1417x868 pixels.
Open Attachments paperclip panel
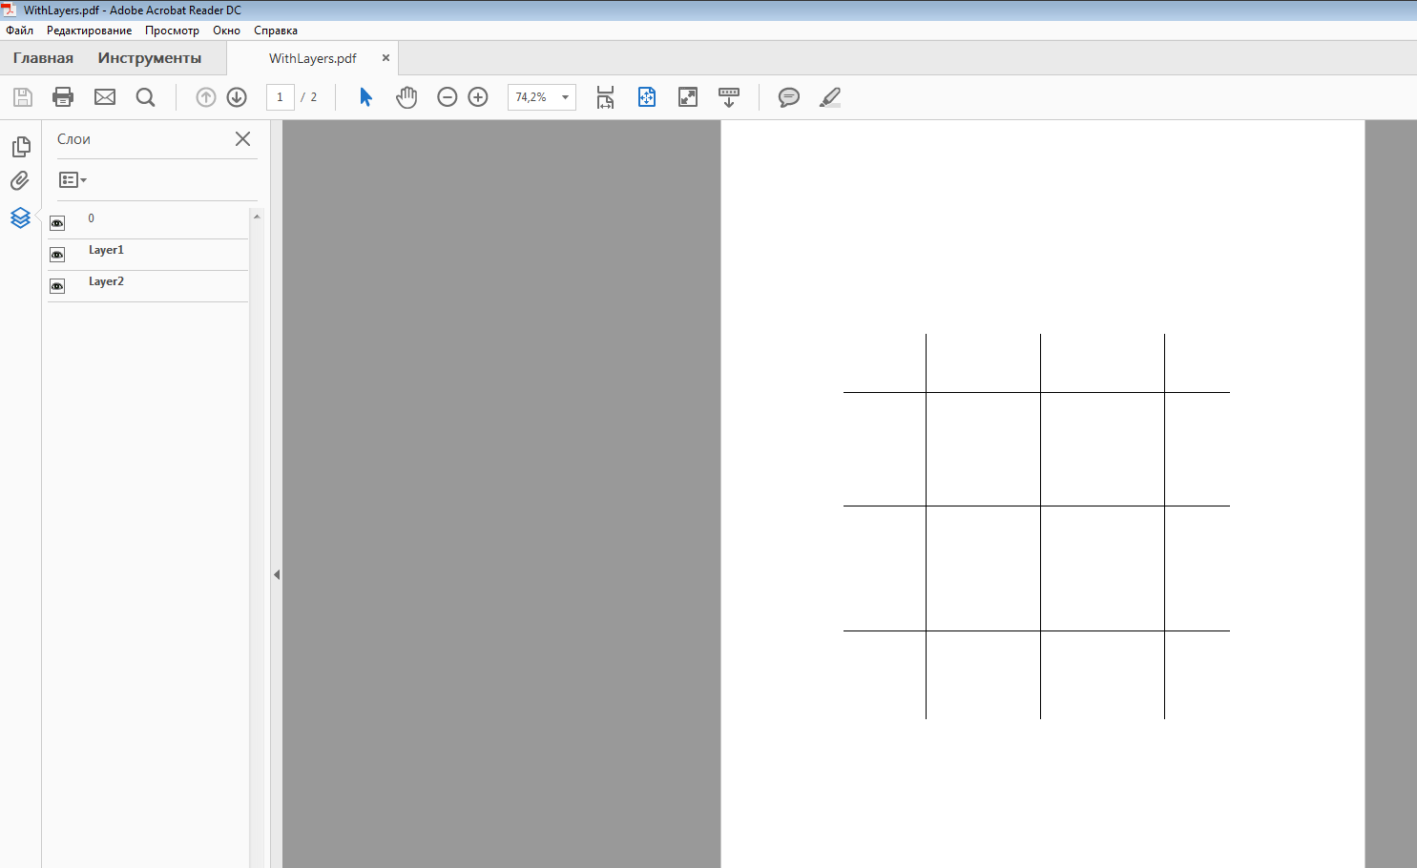coord(20,181)
